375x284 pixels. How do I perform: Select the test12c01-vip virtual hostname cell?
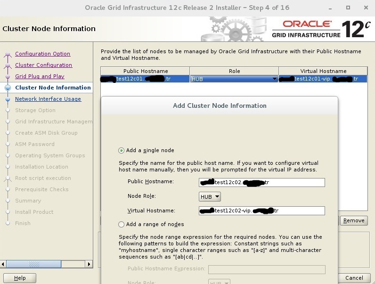pos(323,79)
